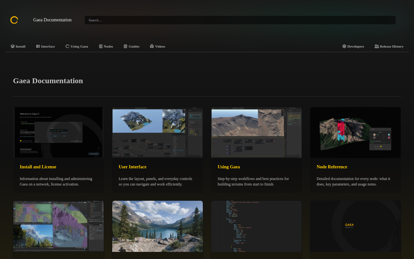Click the Gaea Documentation header title

click(x=52, y=20)
